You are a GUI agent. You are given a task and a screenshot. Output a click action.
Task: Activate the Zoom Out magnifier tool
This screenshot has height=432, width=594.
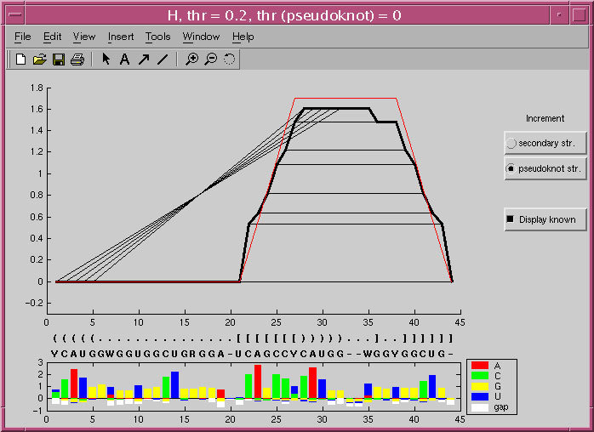coord(211,60)
